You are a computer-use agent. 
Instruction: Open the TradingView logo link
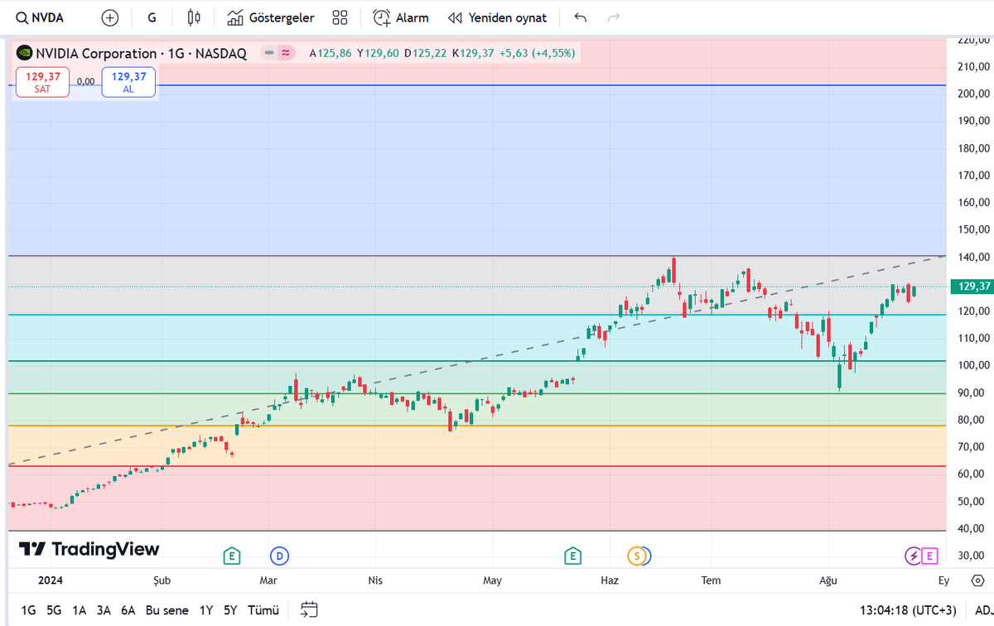tap(89, 549)
